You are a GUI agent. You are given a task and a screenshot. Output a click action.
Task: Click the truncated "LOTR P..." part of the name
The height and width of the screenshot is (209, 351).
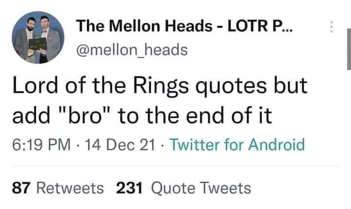[x=260, y=26]
